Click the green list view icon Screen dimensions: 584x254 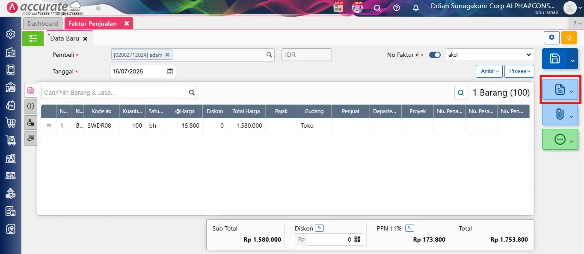(33, 38)
